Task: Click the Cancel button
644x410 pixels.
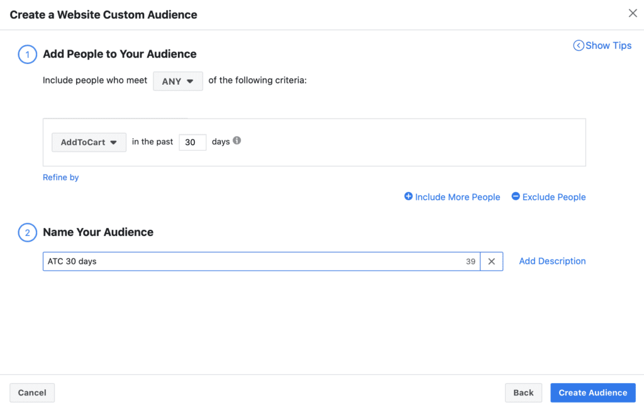Action: point(31,392)
